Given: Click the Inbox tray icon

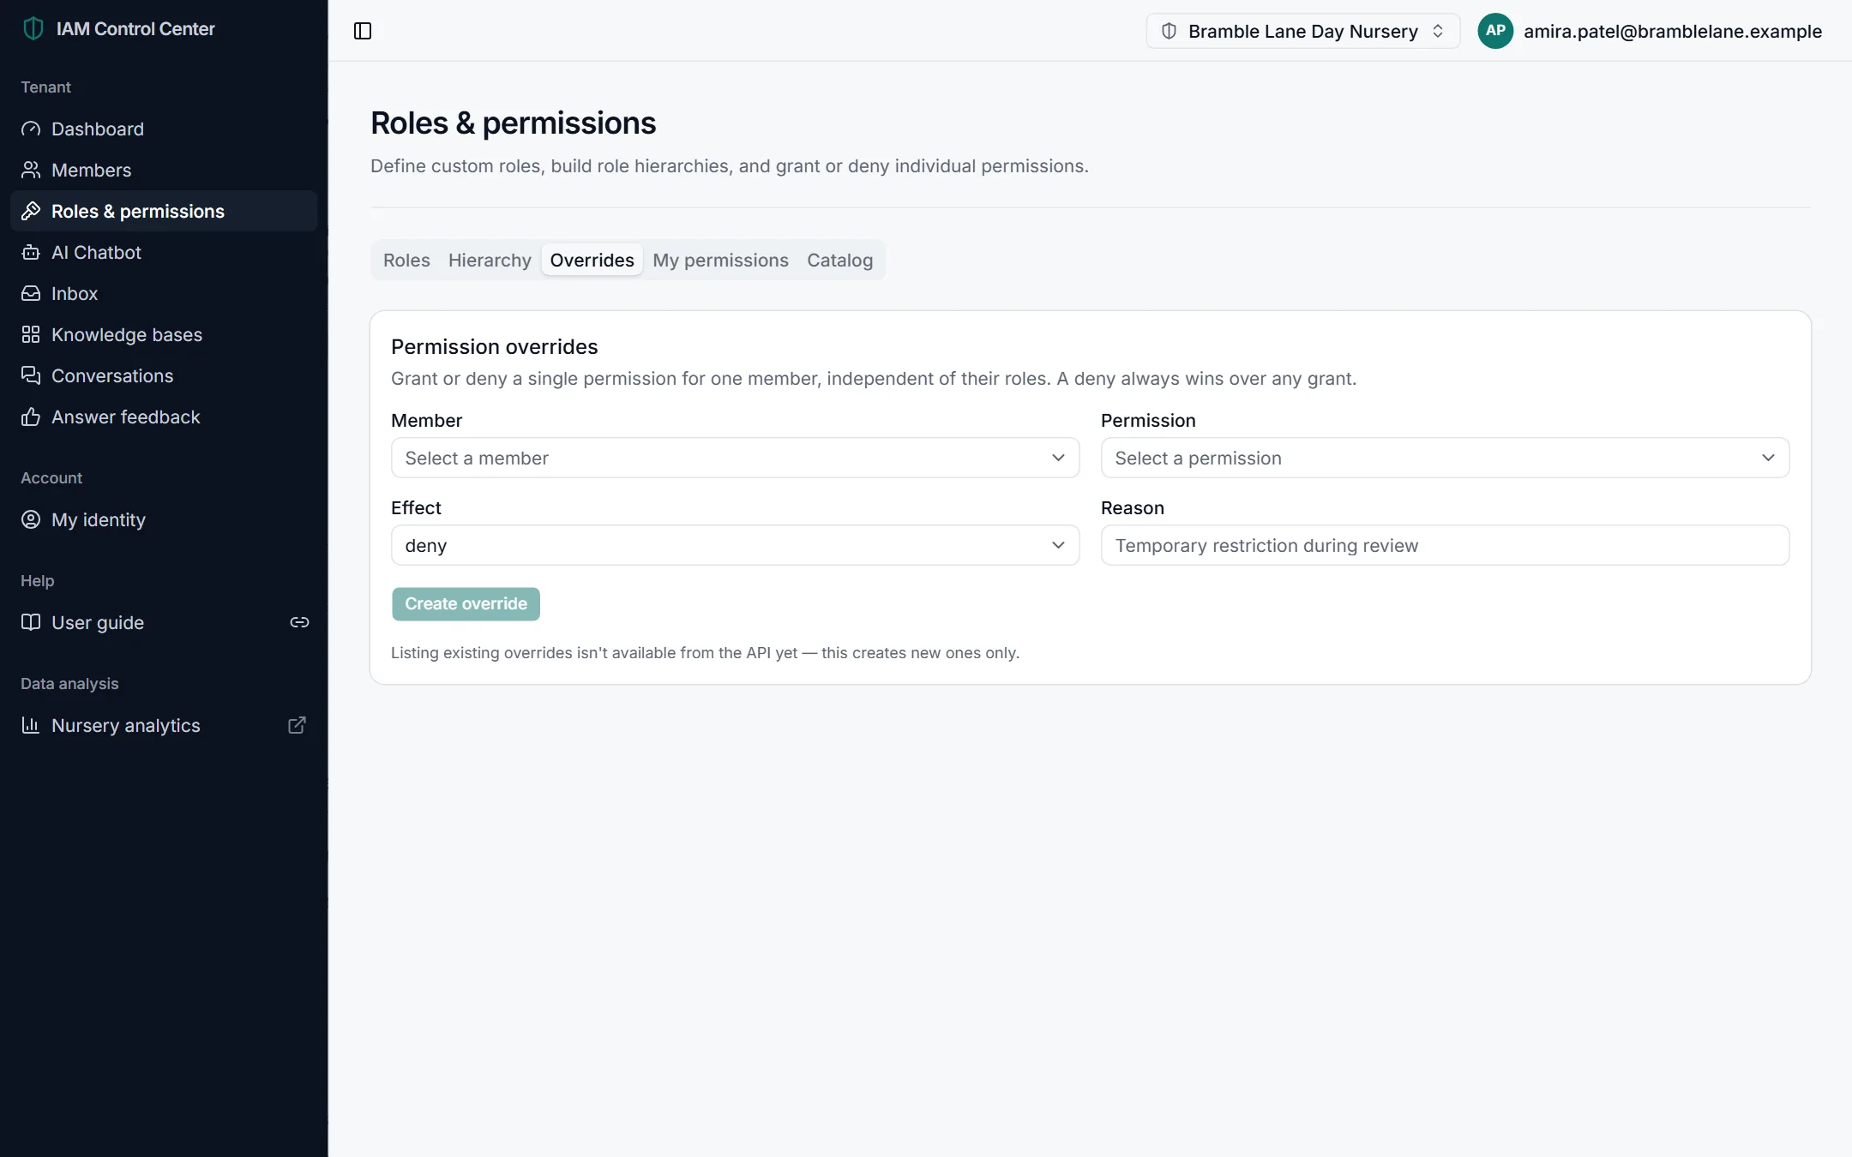Looking at the screenshot, I should pyautogui.click(x=31, y=293).
